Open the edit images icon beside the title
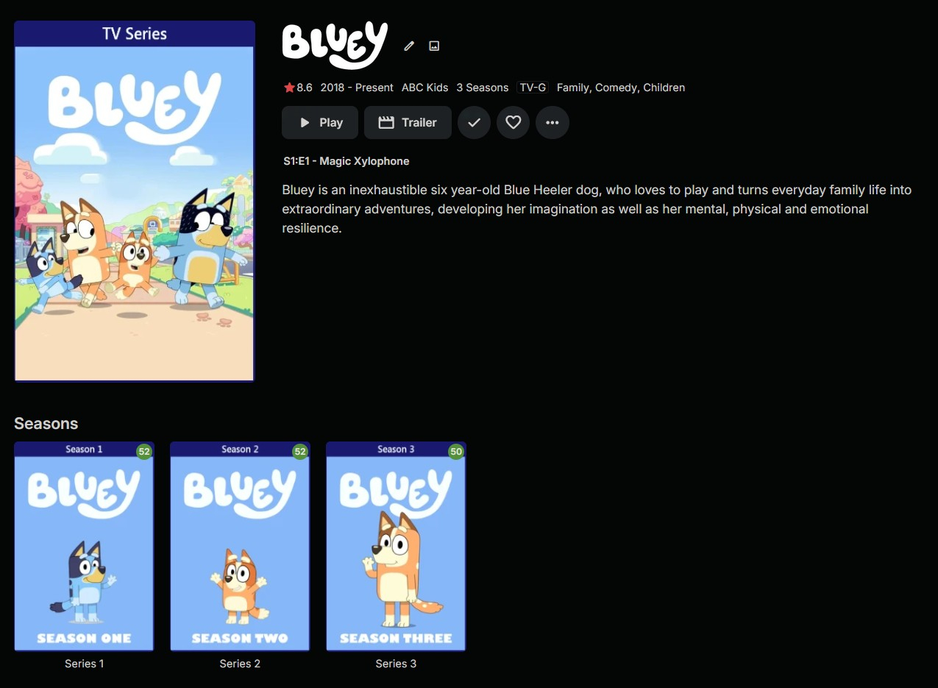 434,46
